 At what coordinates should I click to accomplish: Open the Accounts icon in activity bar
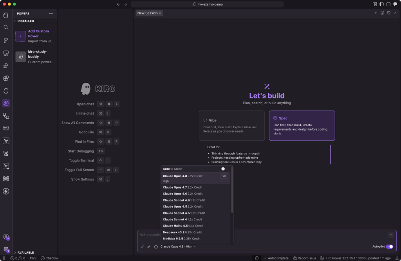(x=6, y=237)
